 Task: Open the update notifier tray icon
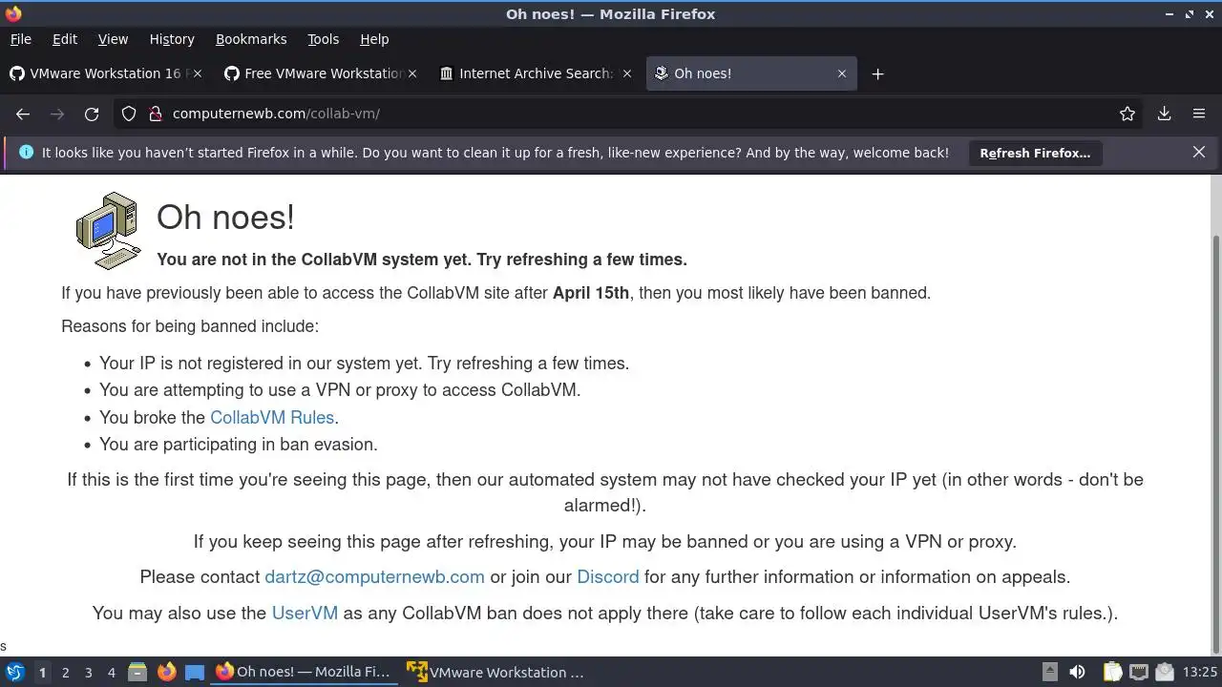[1164, 672]
